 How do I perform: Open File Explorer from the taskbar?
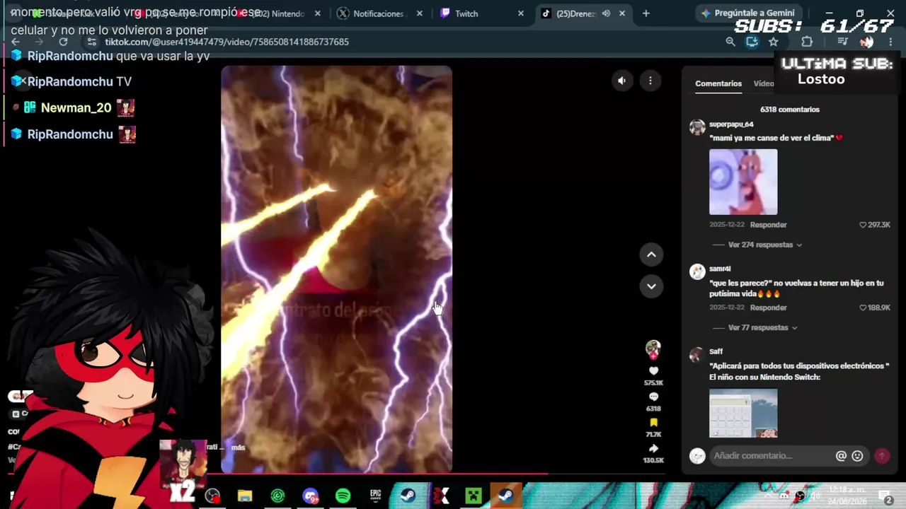[245, 496]
